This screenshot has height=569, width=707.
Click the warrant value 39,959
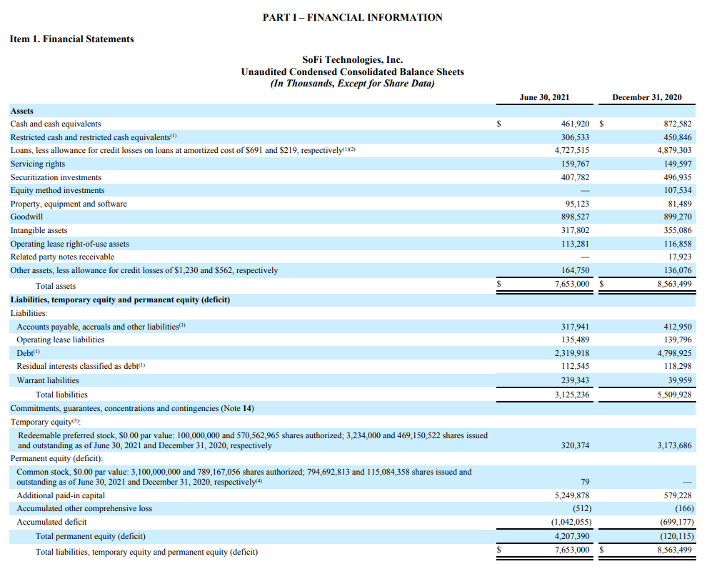pyautogui.click(x=679, y=380)
